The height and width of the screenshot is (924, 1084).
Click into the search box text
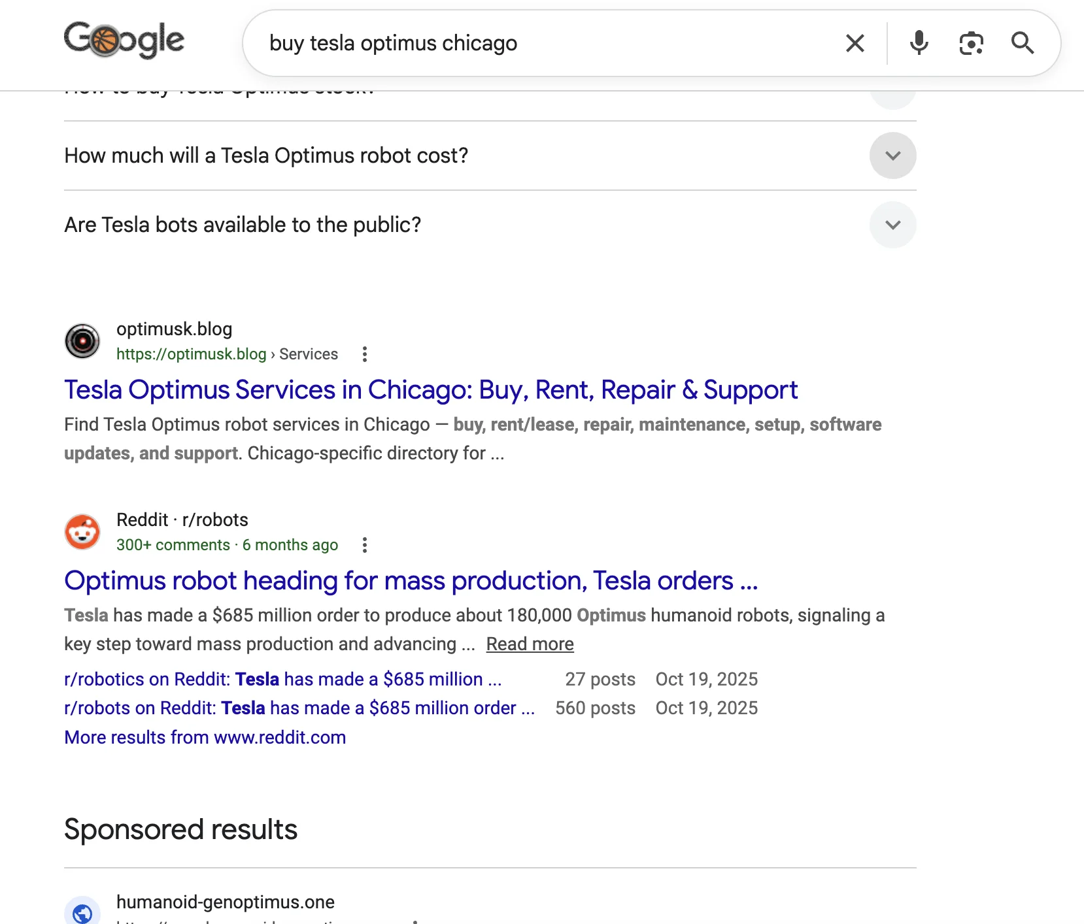(x=393, y=43)
